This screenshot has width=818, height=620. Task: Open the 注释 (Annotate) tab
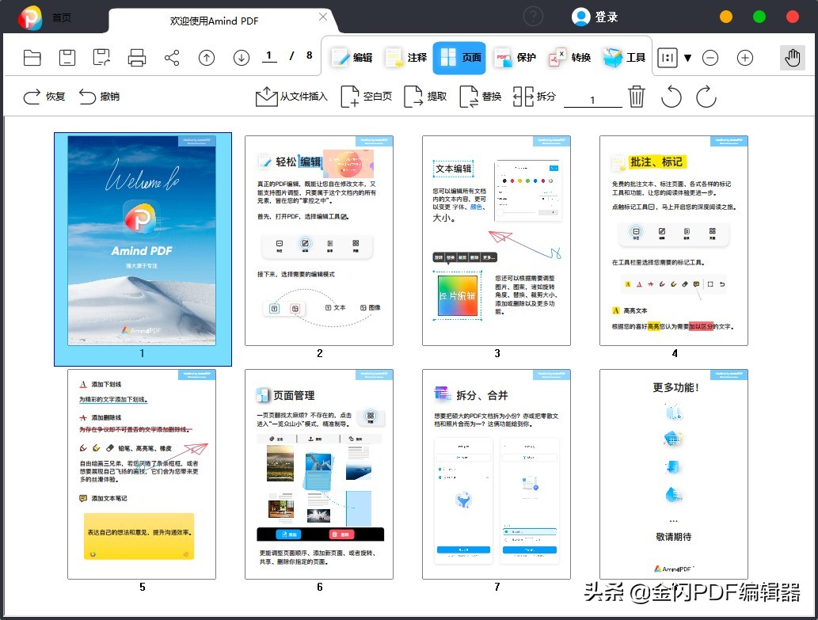click(406, 57)
